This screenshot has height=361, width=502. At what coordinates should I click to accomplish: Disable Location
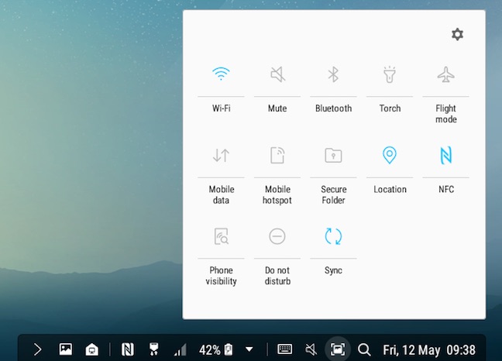[390, 155]
